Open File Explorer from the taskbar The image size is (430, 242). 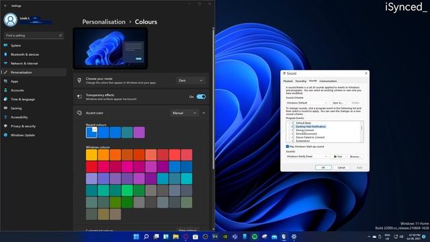176,237
